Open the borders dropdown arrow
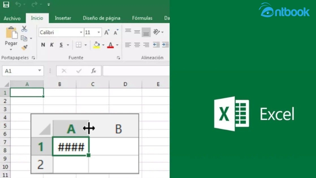The width and height of the screenshot is (316, 178). tap(86, 45)
